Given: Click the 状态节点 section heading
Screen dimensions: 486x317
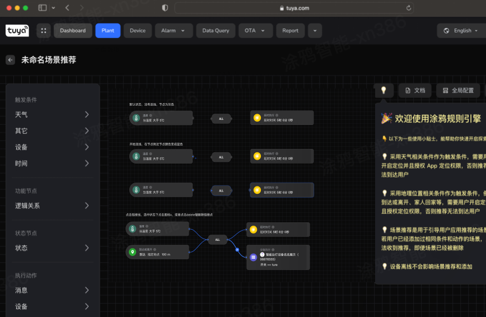Looking at the screenshot, I should tap(26, 233).
